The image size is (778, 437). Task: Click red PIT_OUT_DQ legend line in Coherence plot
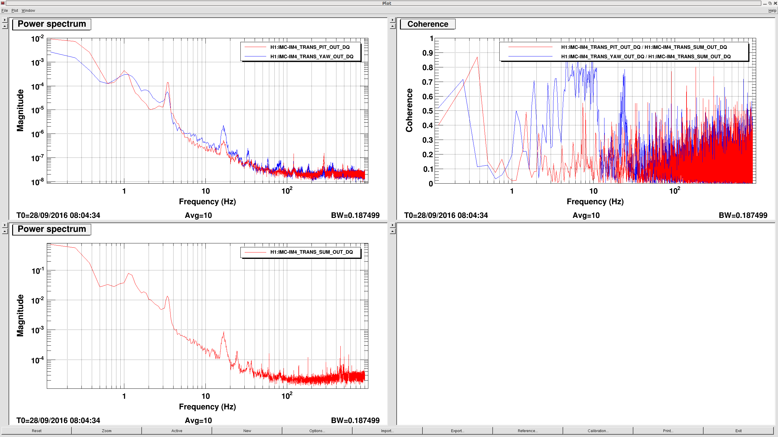pyautogui.click(x=530, y=47)
